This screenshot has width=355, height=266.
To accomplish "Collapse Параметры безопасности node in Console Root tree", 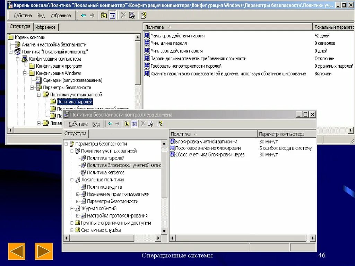I will click(x=32, y=87).
